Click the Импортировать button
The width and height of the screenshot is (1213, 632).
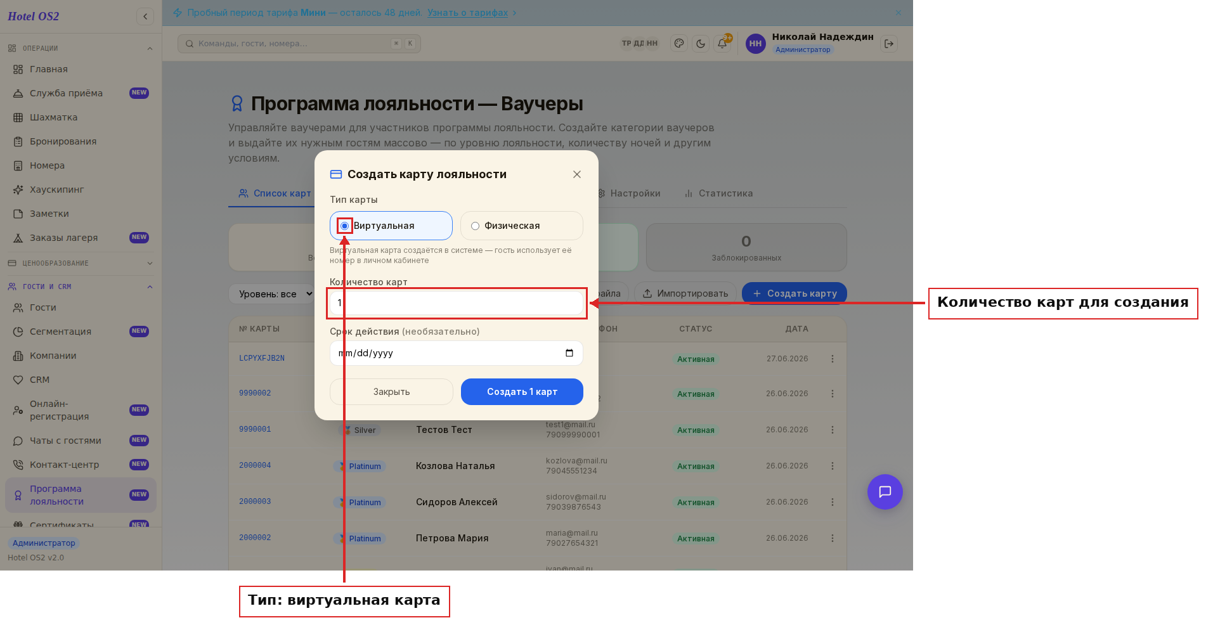tap(685, 293)
